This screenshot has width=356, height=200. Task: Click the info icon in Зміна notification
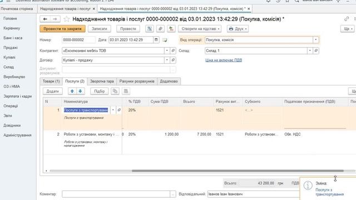[x=308, y=186]
